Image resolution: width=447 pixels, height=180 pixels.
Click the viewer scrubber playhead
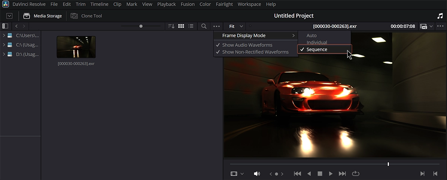point(388,164)
